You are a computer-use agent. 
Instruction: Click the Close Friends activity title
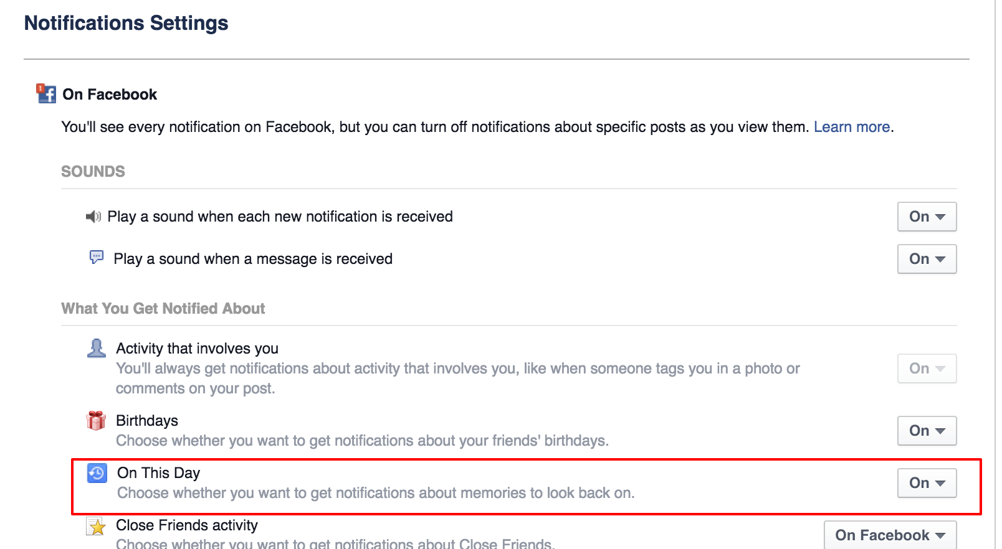tap(187, 525)
